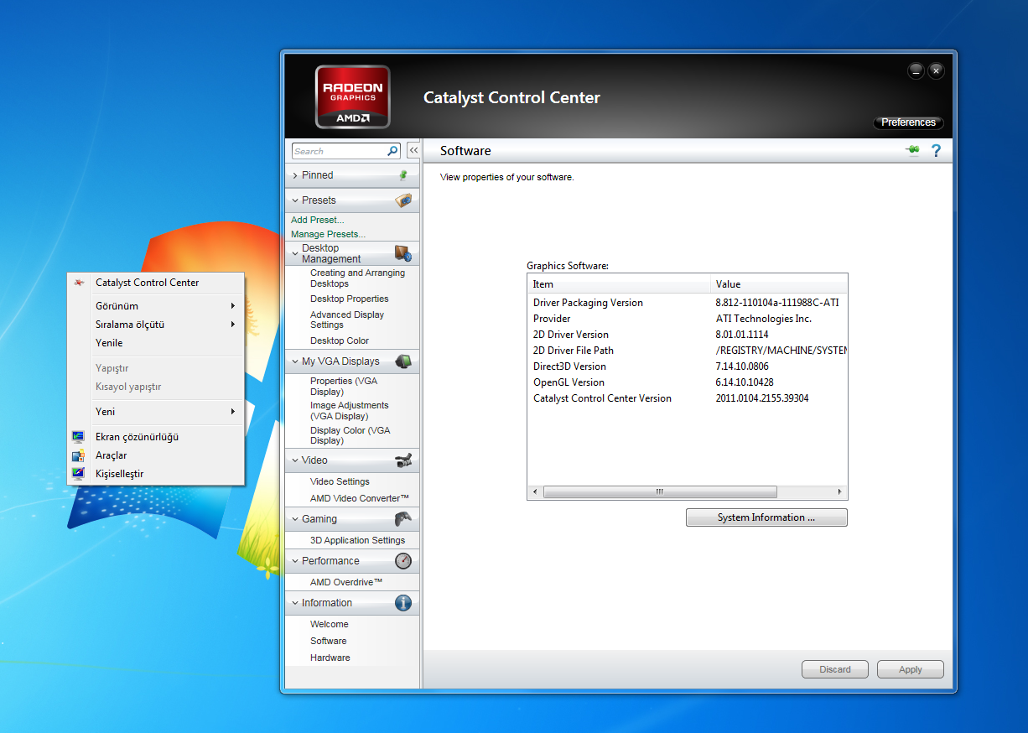This screenshot has height=733, width=1028.
Task: Collapse the sidebar with double-chevron button
Action: (413, 151)
